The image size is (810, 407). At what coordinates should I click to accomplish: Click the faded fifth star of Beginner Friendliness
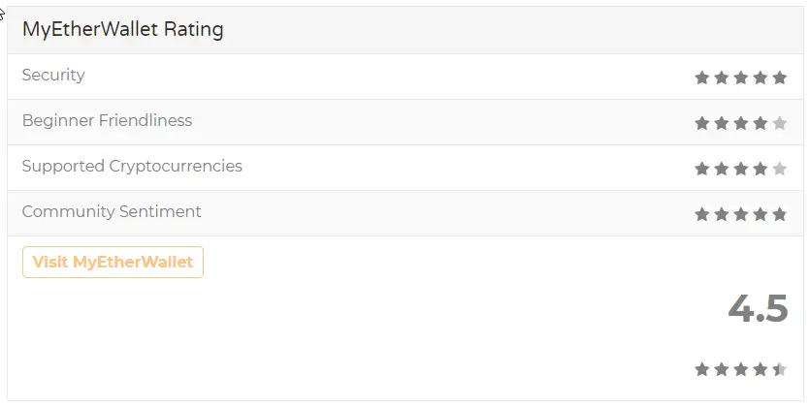pyautogui.click(x=780, y=123)
